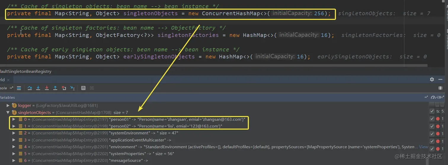
Task: Click the Restore Layout icon below the gear
Action: 440,88
